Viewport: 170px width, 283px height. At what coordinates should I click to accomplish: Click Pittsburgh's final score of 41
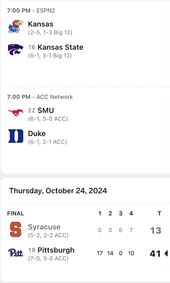[x=155, y=254]
